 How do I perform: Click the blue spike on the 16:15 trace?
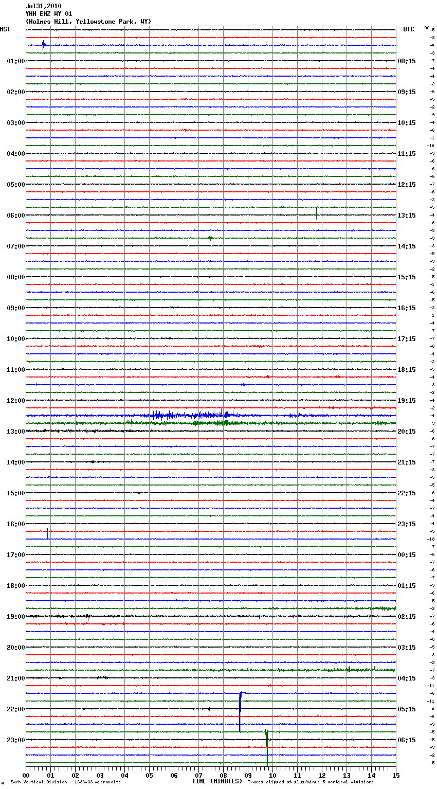[47, 533]
